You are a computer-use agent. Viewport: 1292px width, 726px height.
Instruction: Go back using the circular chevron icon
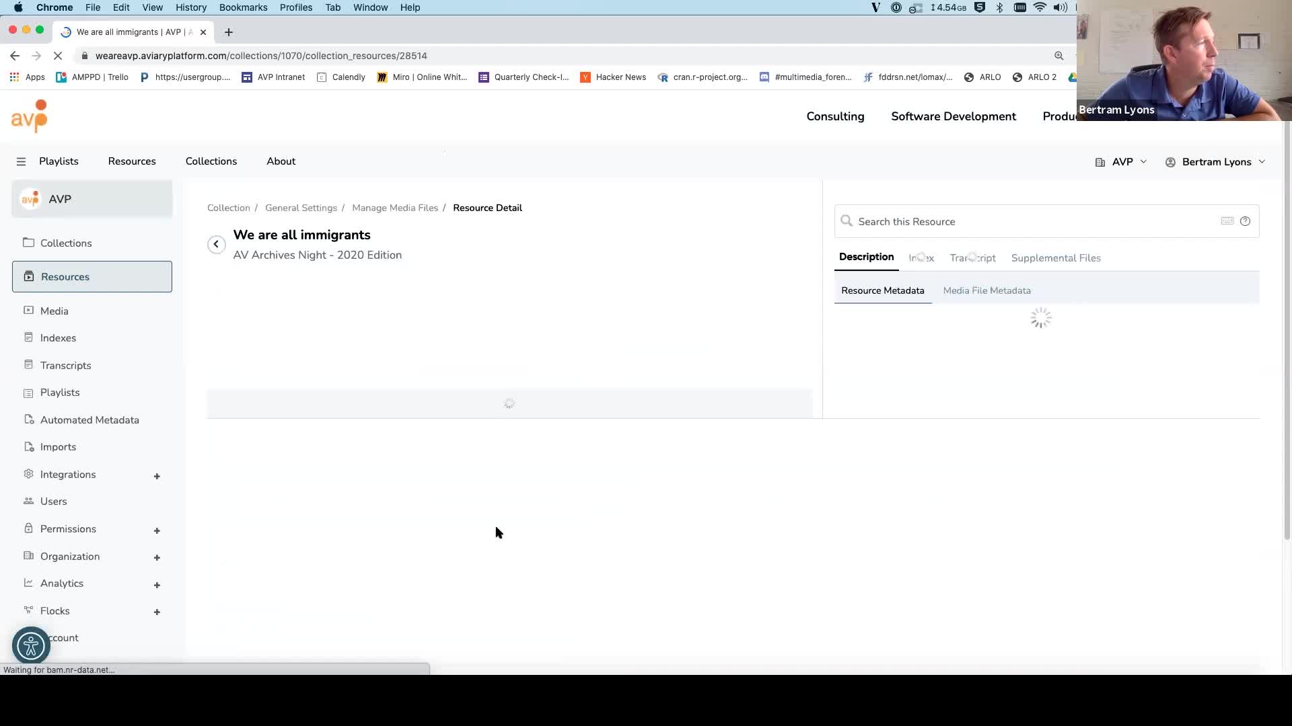[216, 244]
